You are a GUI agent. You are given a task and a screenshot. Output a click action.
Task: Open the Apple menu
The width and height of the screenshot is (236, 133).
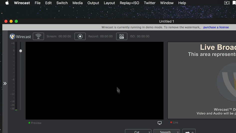point(7,3)
